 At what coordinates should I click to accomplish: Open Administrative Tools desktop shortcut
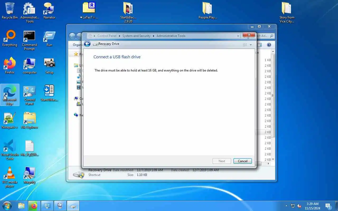[30, 13]
